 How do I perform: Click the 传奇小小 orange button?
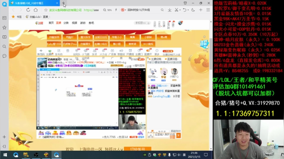(x=117, y=37)
